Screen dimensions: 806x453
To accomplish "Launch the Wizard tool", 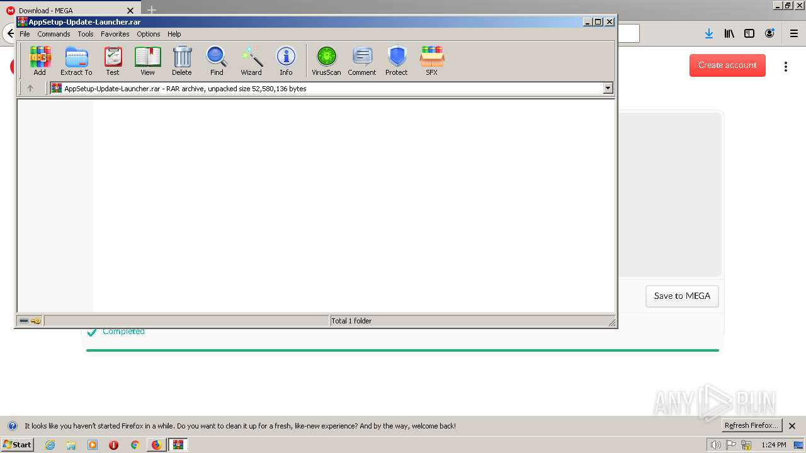I will 251,61.
